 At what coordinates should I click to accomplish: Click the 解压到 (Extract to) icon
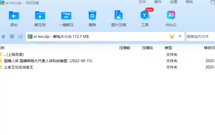click(40, 16)
